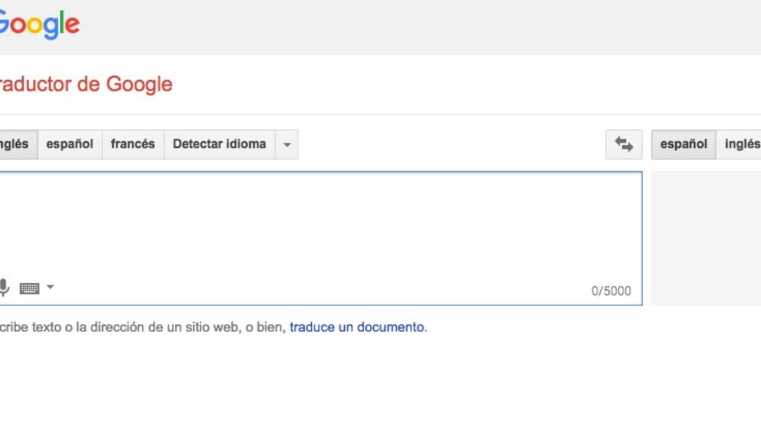Click the hint text below the input box

click(142, 327)
